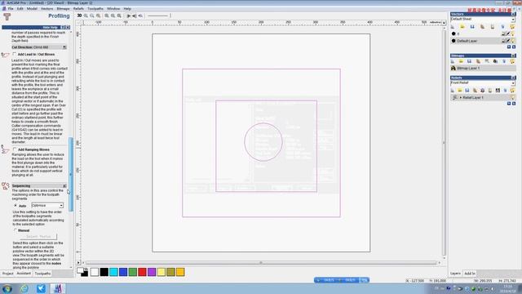Collapse the Bitmaps panel header
Image resolution: width=522 pixels, height=294 pixels.
point(514,56)
